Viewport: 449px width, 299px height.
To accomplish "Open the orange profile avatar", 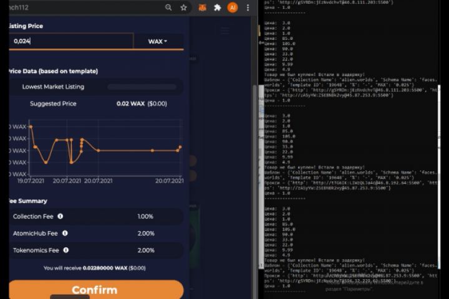I will pos(233,7).
